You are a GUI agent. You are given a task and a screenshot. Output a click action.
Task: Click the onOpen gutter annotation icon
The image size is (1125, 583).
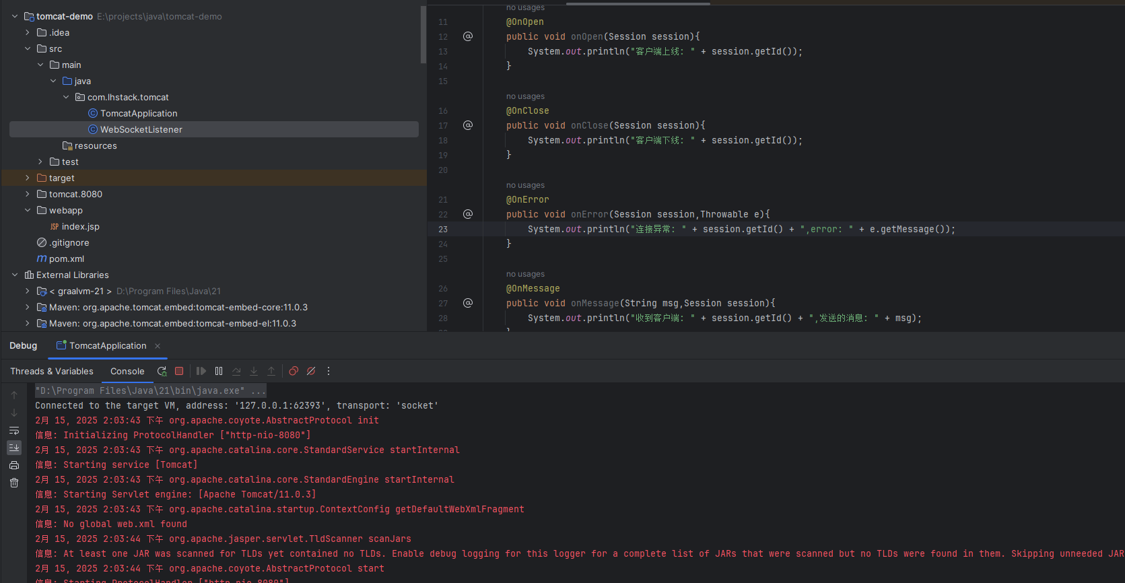tap(468, 36)
